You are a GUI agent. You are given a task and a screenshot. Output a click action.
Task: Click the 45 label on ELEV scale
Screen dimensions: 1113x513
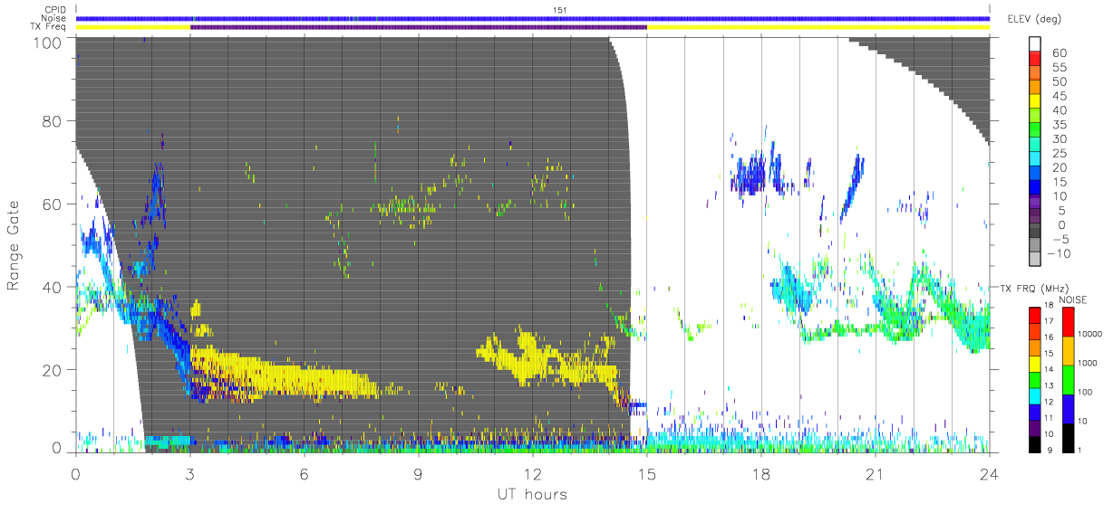1060,96
